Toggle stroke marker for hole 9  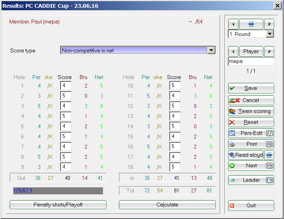pos(50,167)
